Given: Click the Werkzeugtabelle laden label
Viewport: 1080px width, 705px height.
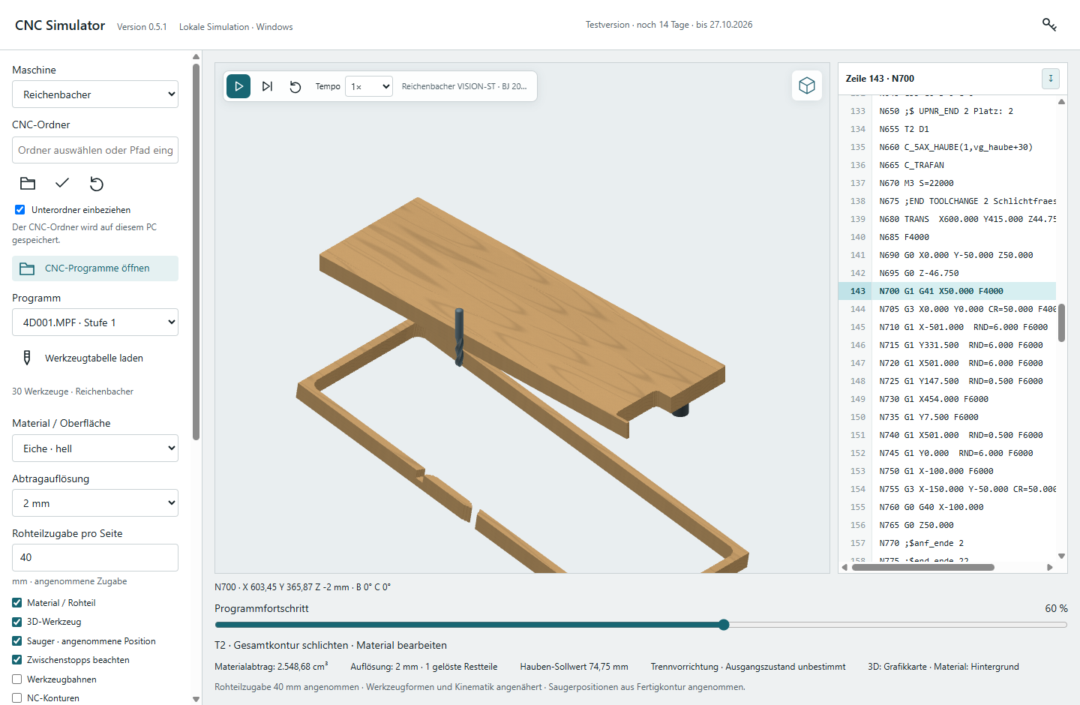Looking at the screenshot, I should tap(94, 358).
